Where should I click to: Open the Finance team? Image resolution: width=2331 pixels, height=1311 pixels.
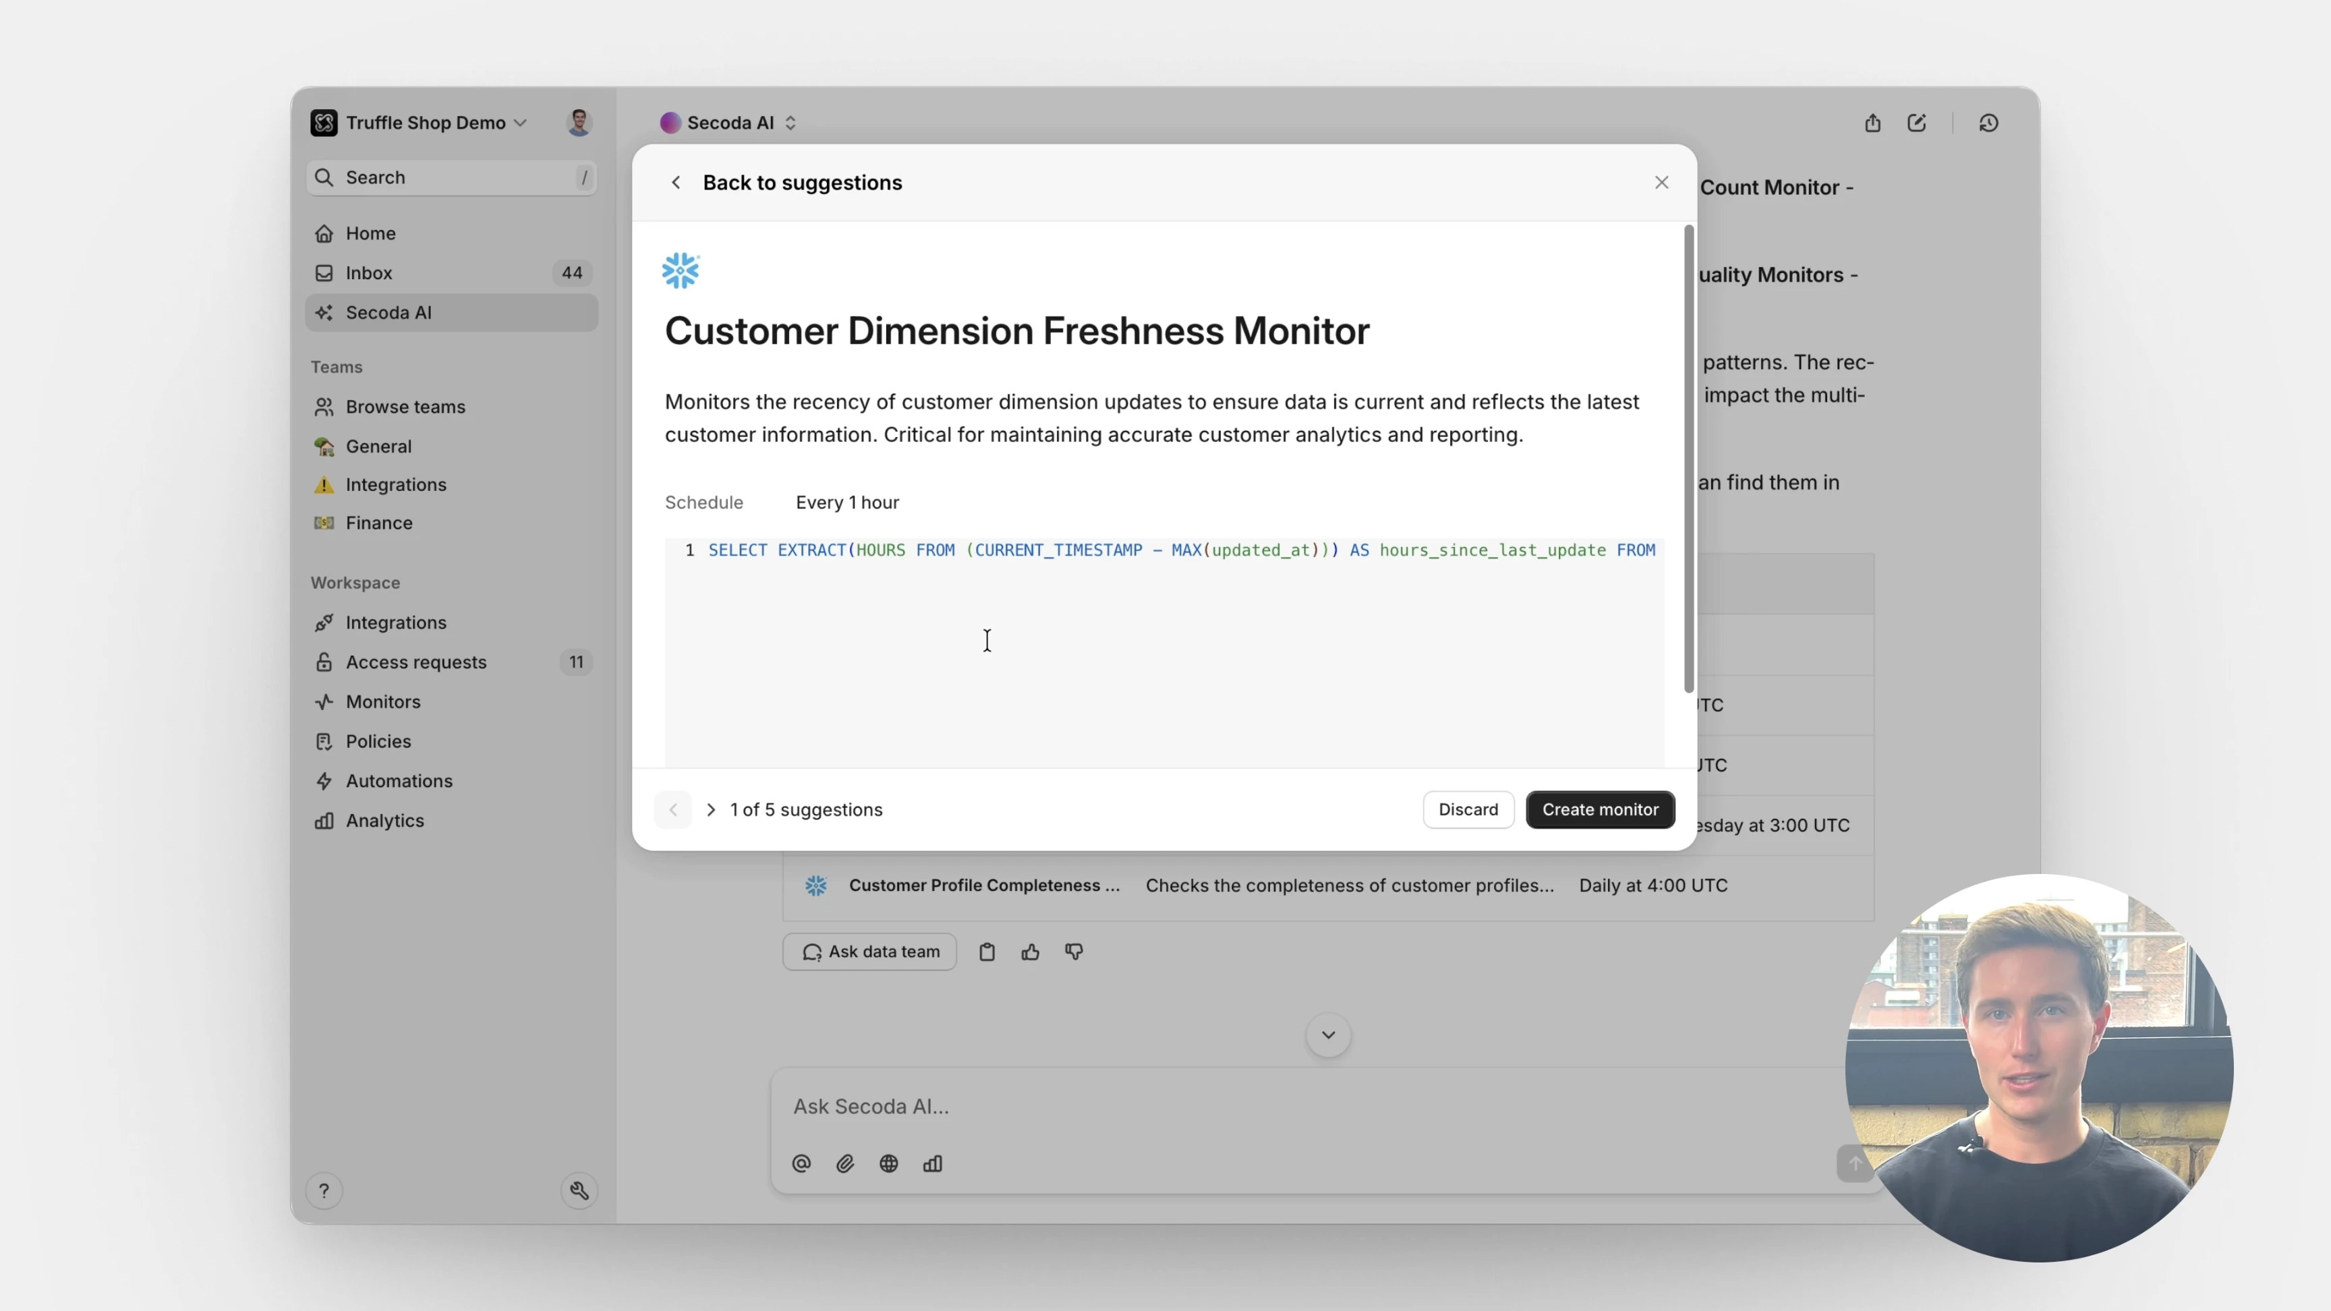(x=451, y=523)
